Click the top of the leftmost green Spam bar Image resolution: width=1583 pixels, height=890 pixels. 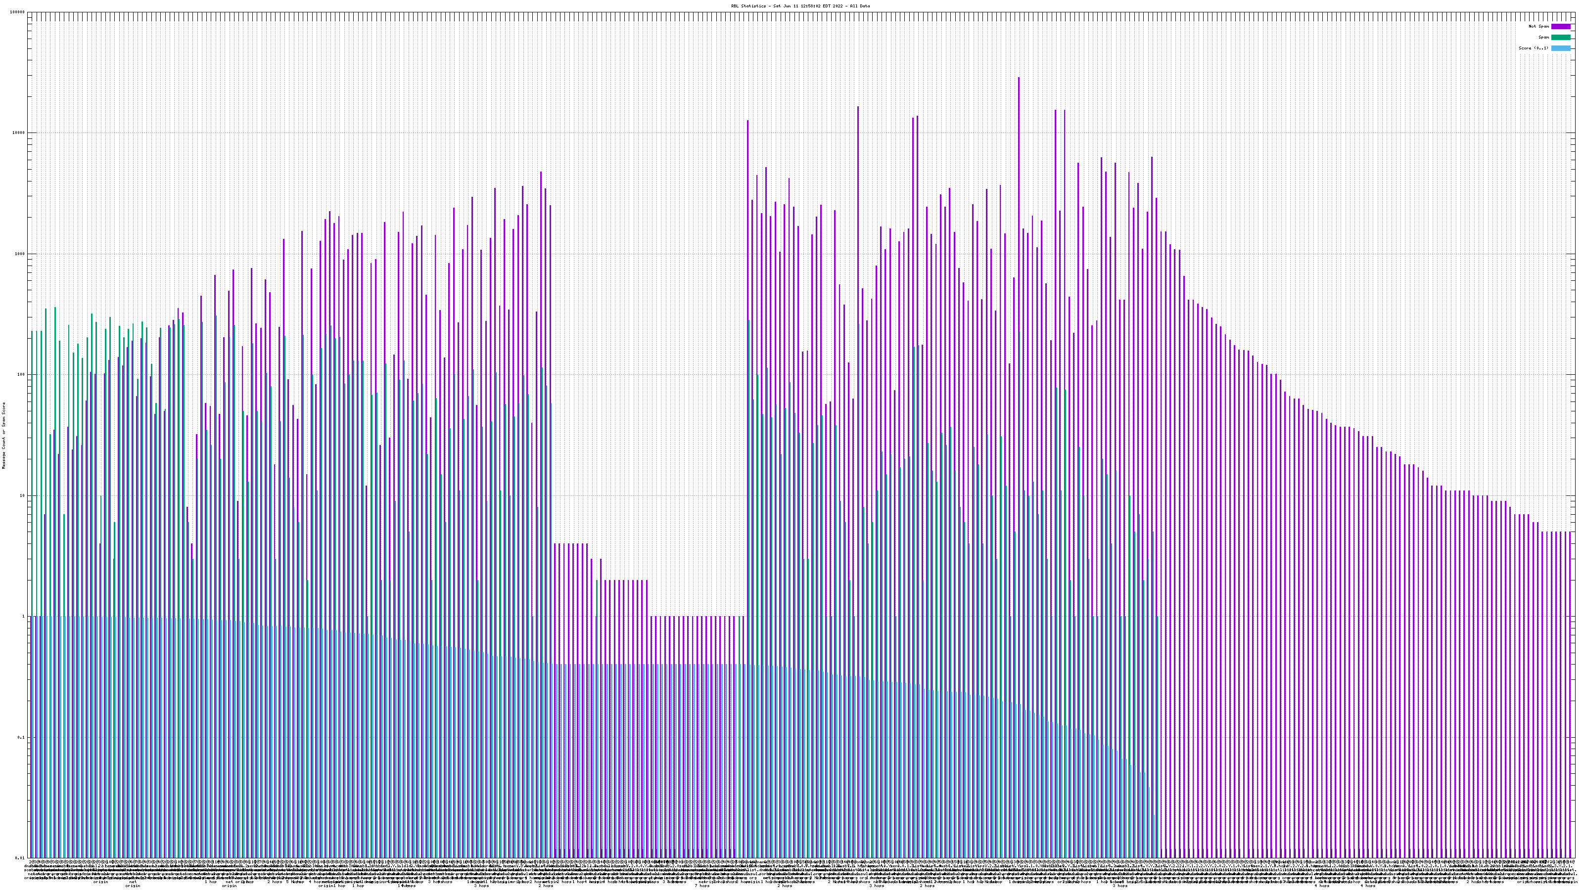[32, 332]
